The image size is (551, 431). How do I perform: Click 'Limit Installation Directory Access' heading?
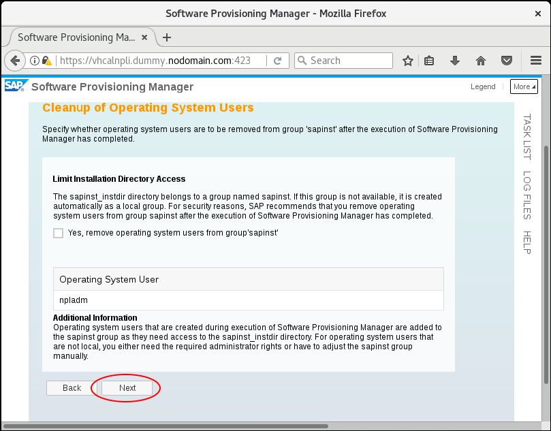click(119, 179)
